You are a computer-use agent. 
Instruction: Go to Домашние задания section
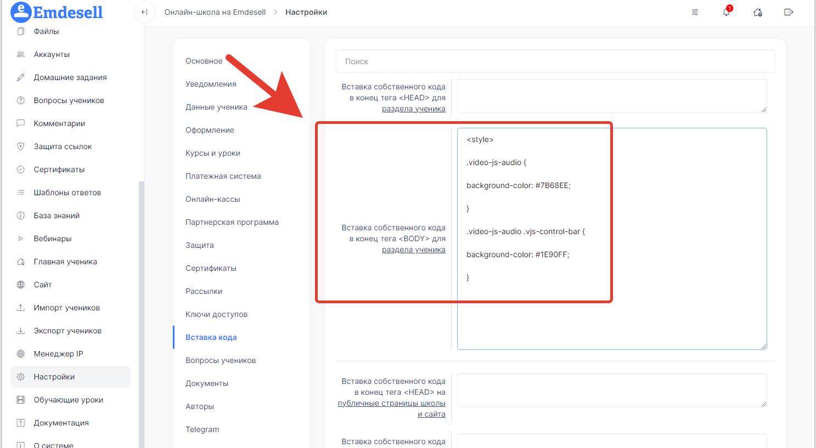tap(70, 77)
